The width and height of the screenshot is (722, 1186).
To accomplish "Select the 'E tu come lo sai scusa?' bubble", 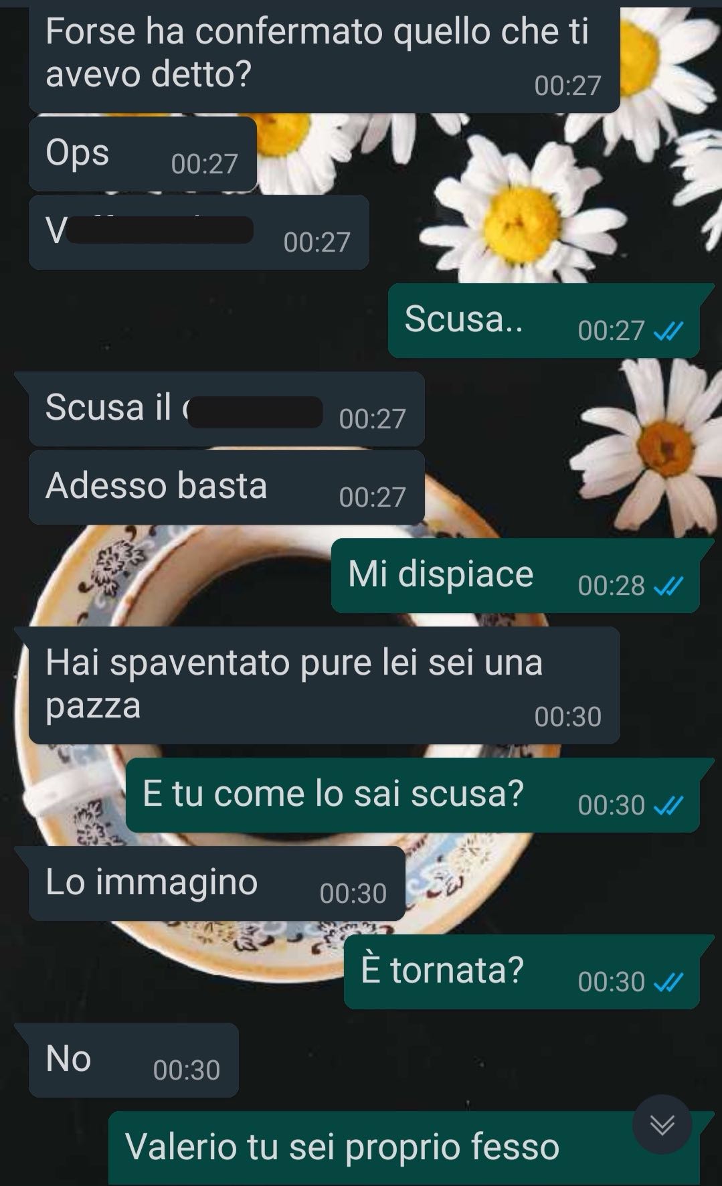I will coord(413,795).
